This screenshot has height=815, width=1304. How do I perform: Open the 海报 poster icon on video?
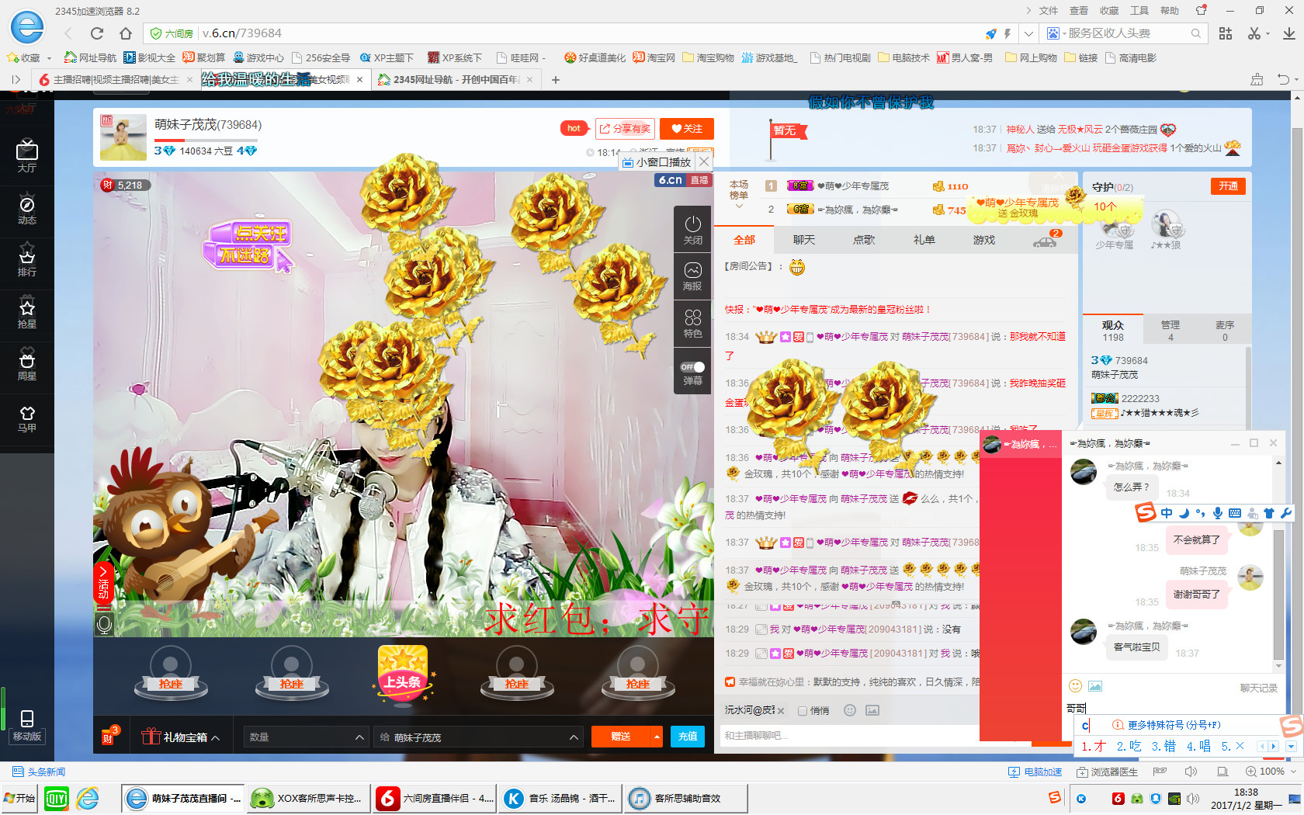coord(692,276)
